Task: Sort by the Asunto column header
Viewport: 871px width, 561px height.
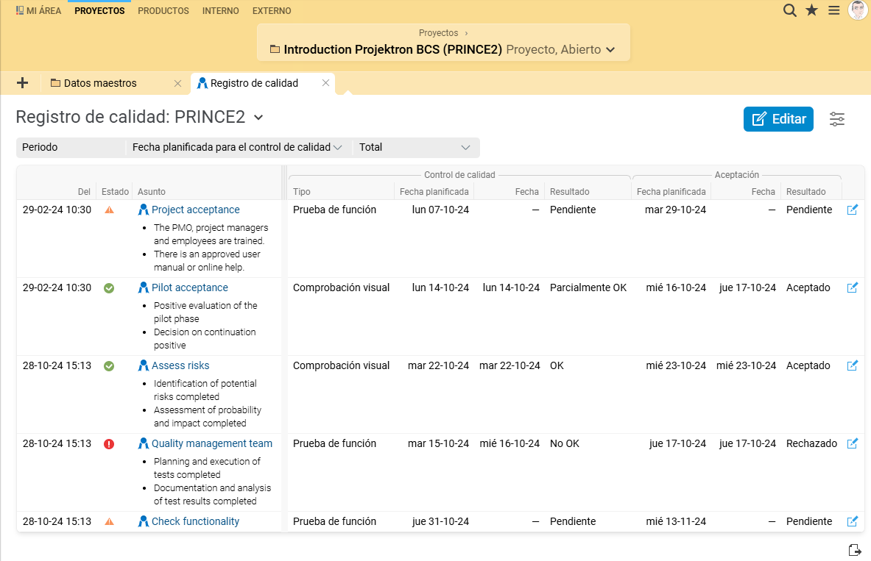Action: point(152,191)
